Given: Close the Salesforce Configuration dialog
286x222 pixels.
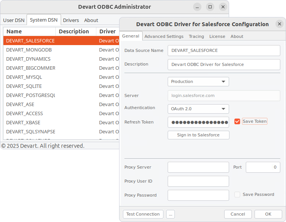Looking at the screenshot, I should tap(279, 24).
